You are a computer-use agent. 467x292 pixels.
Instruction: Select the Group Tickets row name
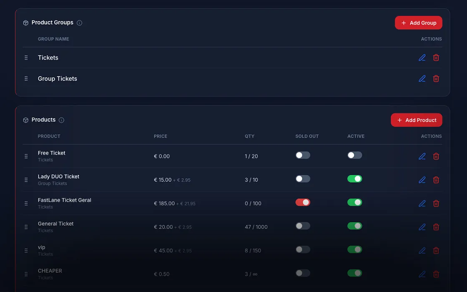[x=58, y=79]
